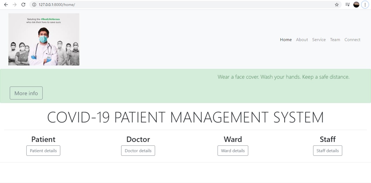Open Patient details
Image resolution: width=371 pixels, height=183 pixels.
43,150
